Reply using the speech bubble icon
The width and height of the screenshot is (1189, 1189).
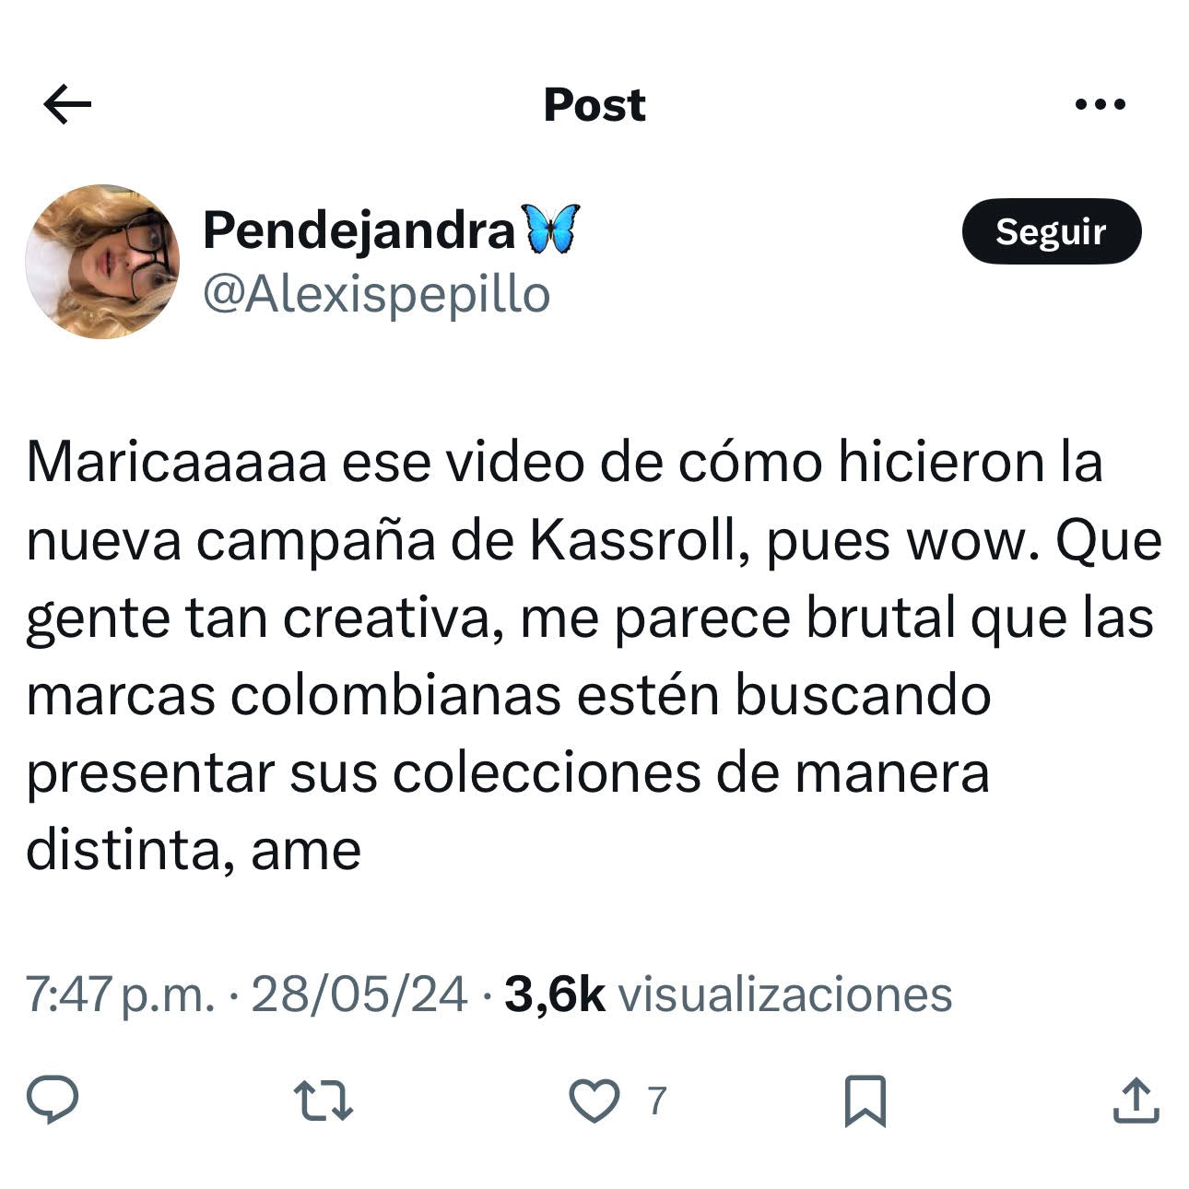coord(53,1100)
